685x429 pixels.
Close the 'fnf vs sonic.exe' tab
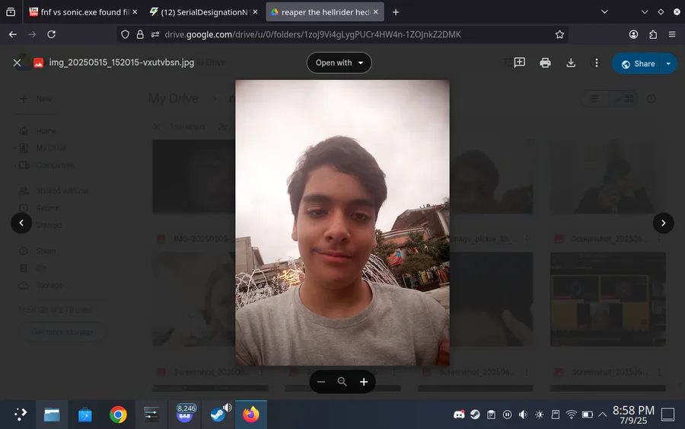click(x=135, y=12)
